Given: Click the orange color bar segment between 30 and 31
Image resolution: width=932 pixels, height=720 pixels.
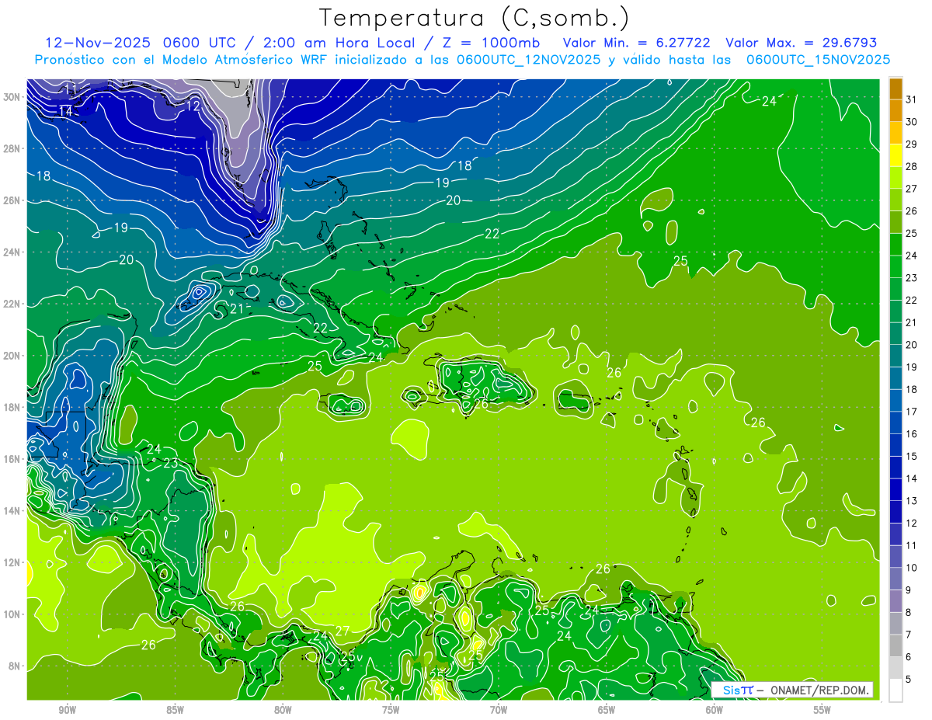Looking at the screenshot, I should [895, 110].
